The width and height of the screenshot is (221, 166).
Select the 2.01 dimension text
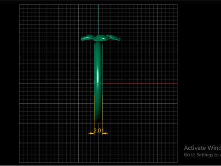pos(99,130)
